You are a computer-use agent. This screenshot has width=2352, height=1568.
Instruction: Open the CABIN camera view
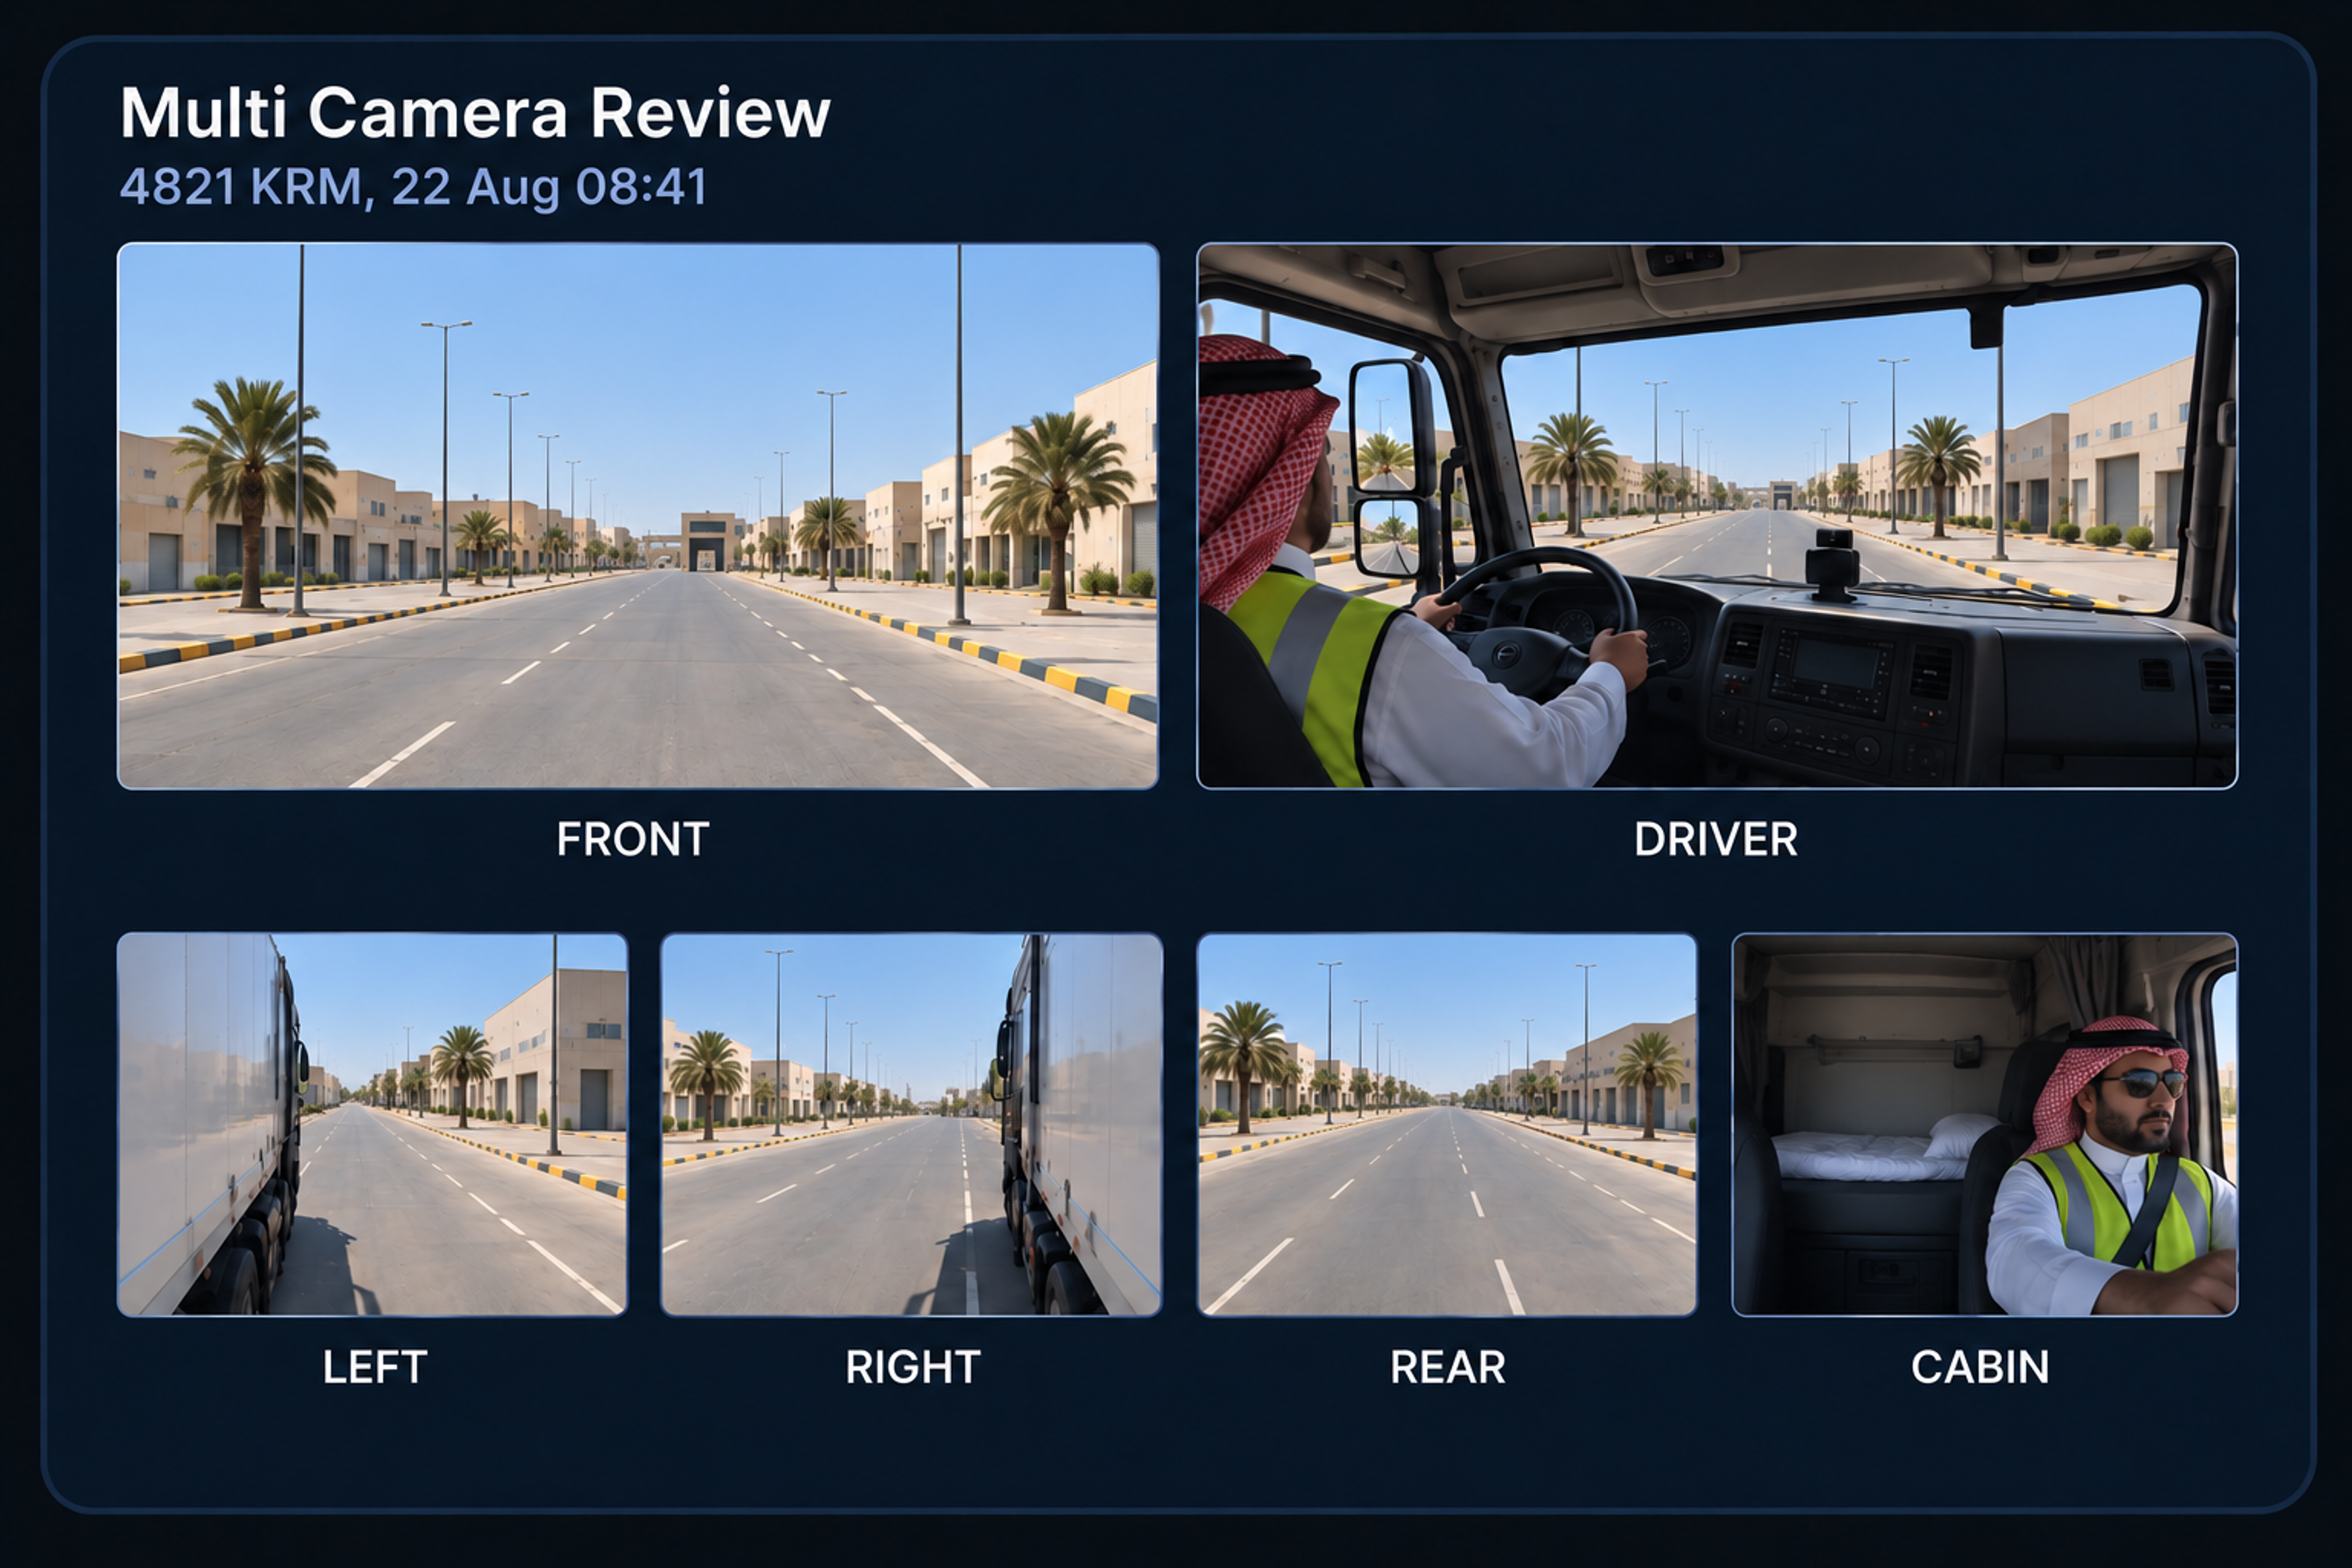(x=1985, y=1124)
